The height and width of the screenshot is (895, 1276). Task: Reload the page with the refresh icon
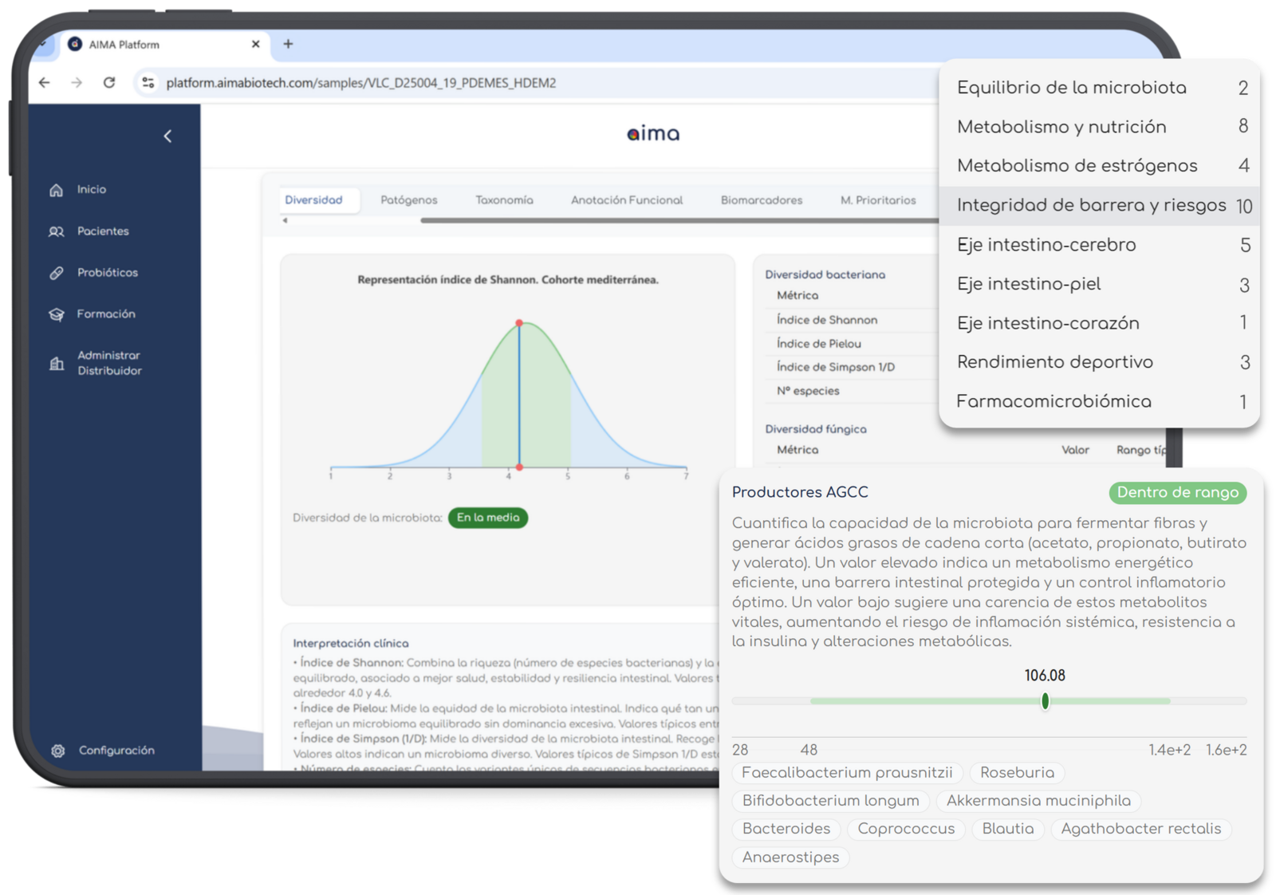click(x=109, y=82)
